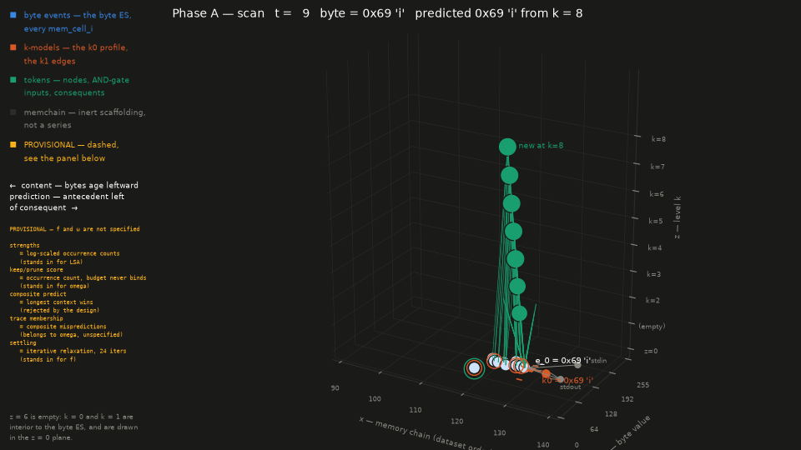Click the 'stdout' label
801x450 pixels.
coord(570,387)
